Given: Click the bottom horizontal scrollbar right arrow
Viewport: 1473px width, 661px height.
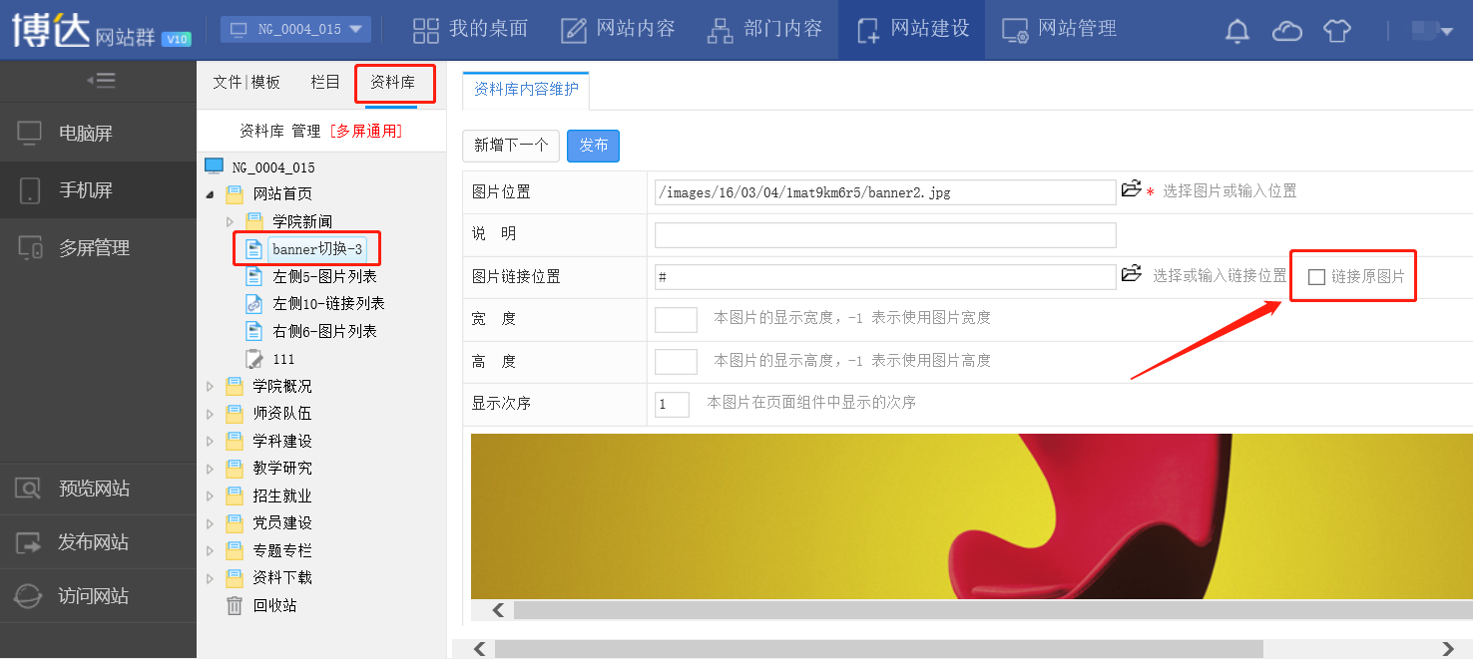Looking at the screenshot, I should pos(1448,649).
